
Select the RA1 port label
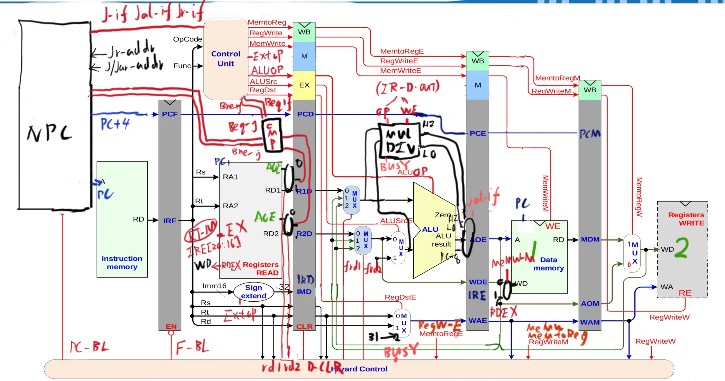(230, 177)
